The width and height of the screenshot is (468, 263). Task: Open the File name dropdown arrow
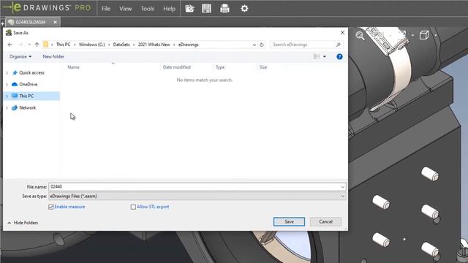coord(343,187)
